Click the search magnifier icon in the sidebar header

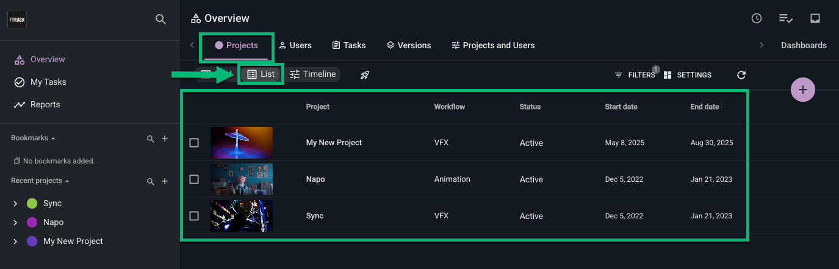coord(160,20)
